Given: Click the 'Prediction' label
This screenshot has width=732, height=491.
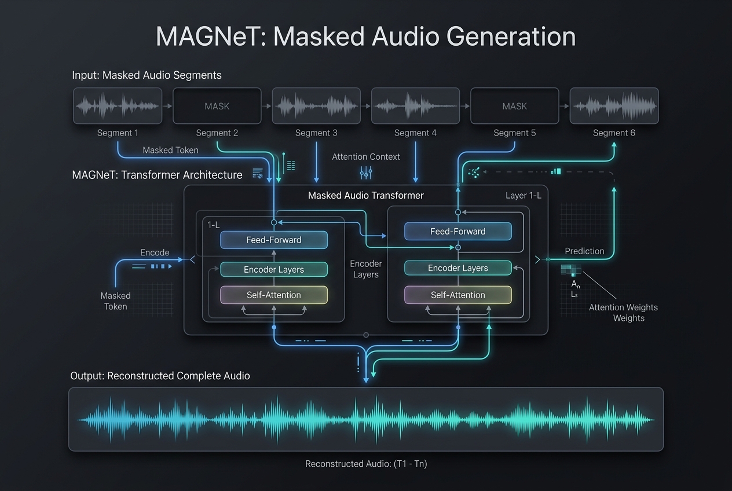Looking at the screenshot, I should [585, 251].
